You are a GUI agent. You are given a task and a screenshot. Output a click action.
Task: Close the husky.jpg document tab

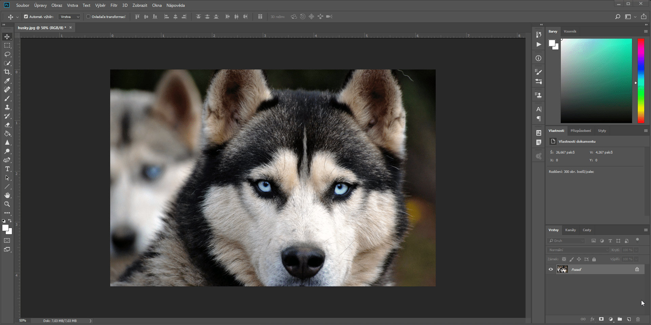tap(70, 27)
